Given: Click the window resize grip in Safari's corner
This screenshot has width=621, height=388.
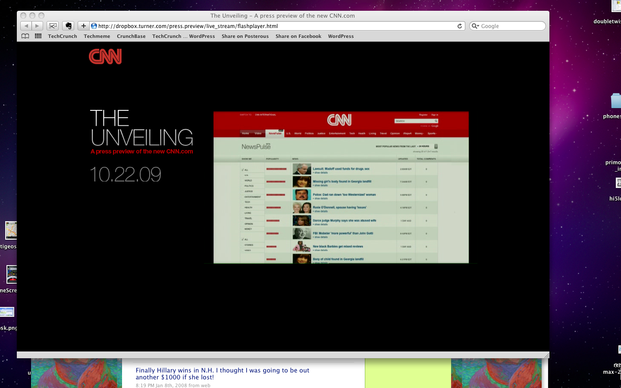Looking at the screenshot, I should tap(546, 355).
